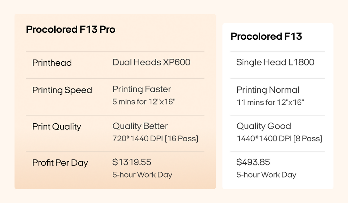Click 5-hour Work Day under $1319.55

click(x=142, y=174)
